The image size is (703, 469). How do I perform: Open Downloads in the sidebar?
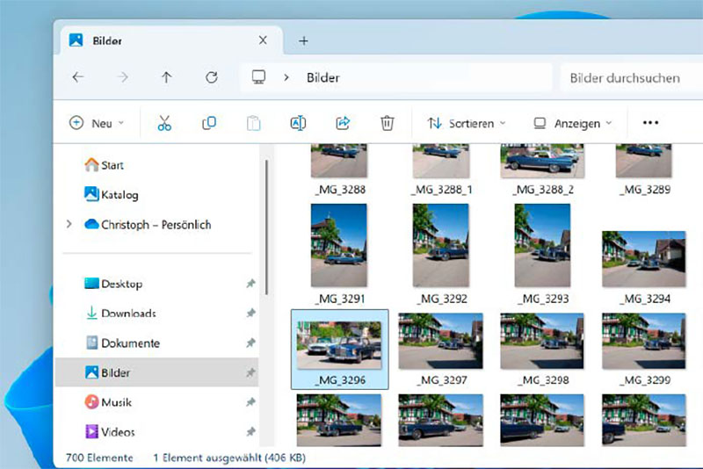[120, 314]
